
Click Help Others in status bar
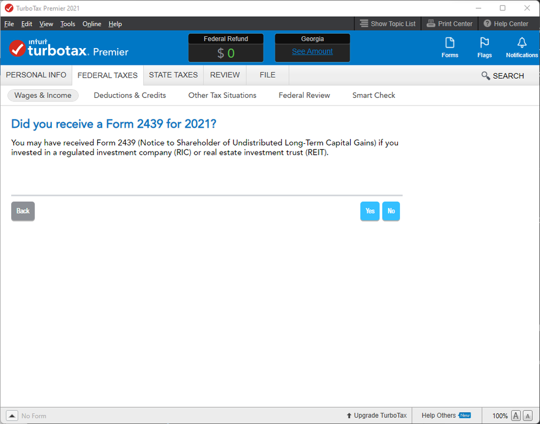(446, 415)
